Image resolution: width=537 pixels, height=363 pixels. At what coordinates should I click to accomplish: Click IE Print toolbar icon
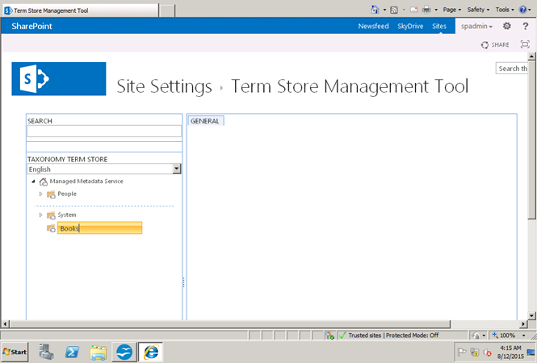coord(426,10)
